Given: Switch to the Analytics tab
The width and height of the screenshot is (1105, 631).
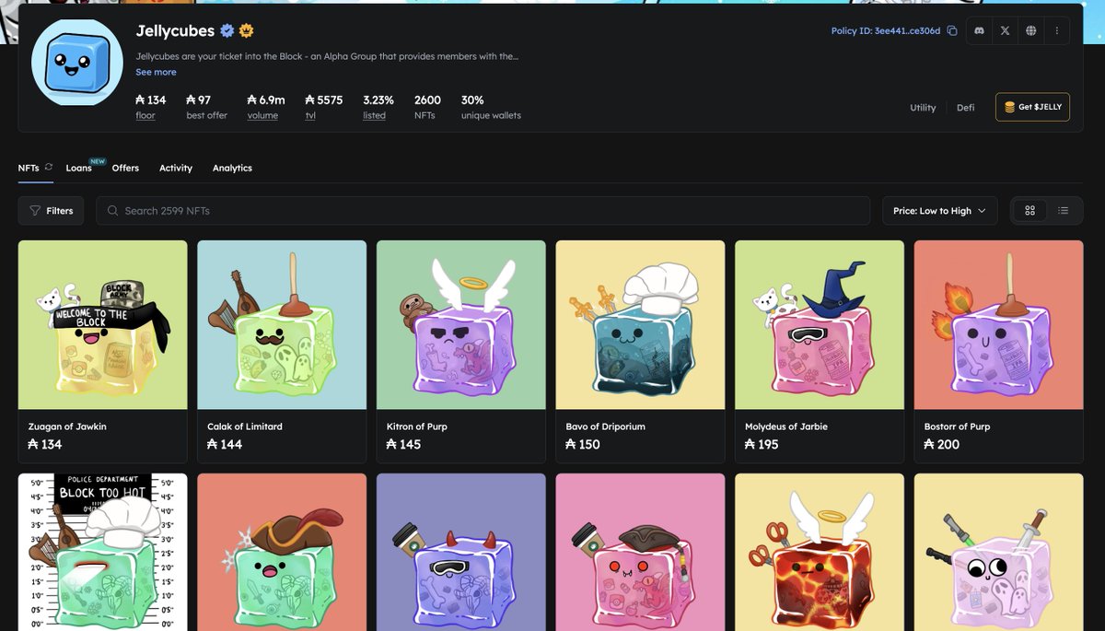Looking at the screenshot, I should click(x=232, y=168).
